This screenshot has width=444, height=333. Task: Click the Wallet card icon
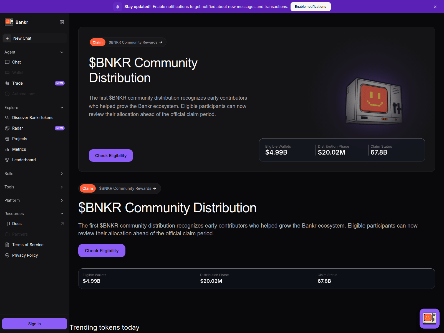pos(7,73)
